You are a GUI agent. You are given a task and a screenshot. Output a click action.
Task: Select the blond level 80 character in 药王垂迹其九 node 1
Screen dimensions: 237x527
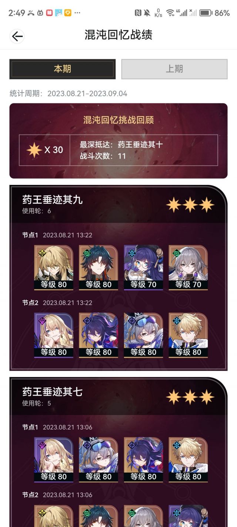(x=54, y=267)
